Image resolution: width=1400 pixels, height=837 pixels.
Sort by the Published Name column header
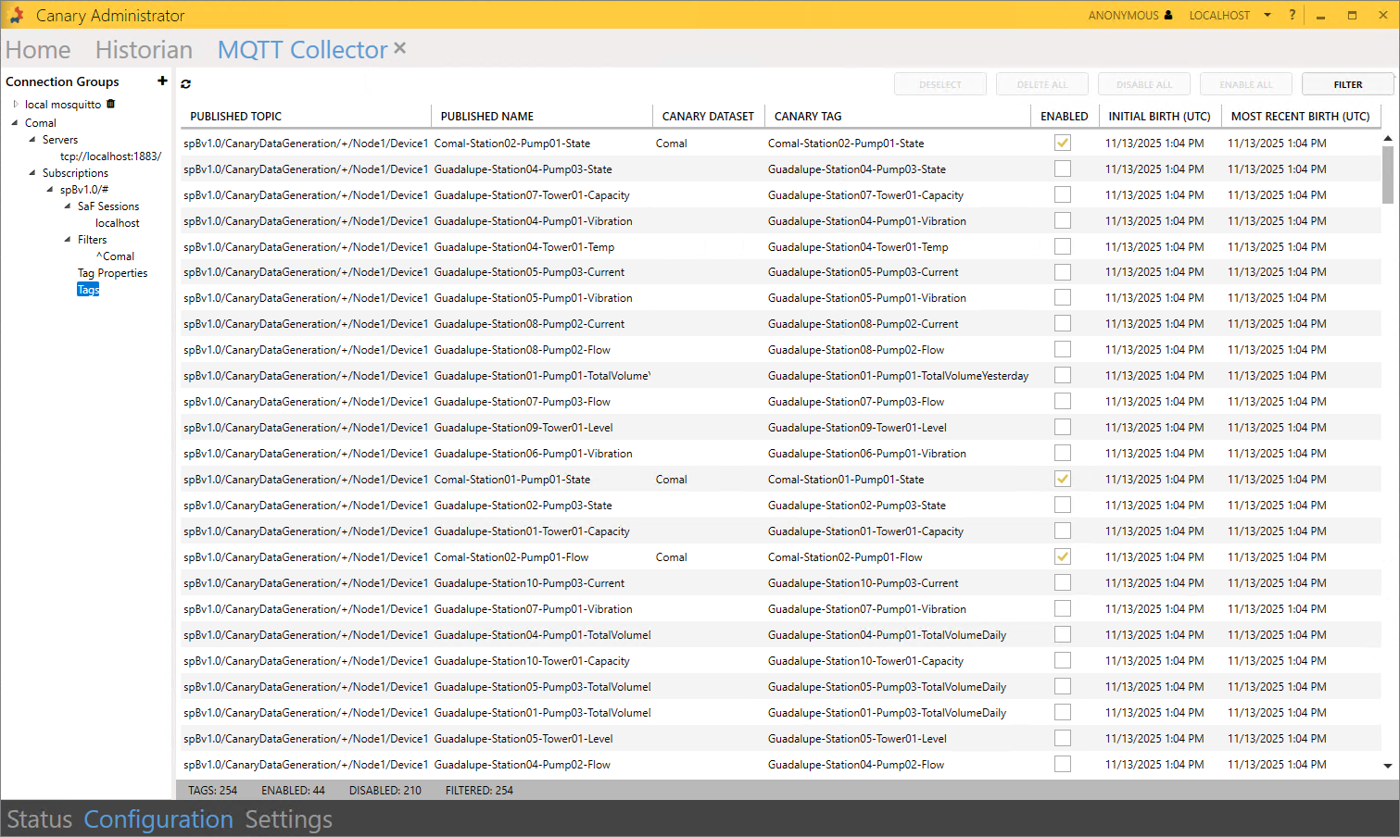pos(487,116)
